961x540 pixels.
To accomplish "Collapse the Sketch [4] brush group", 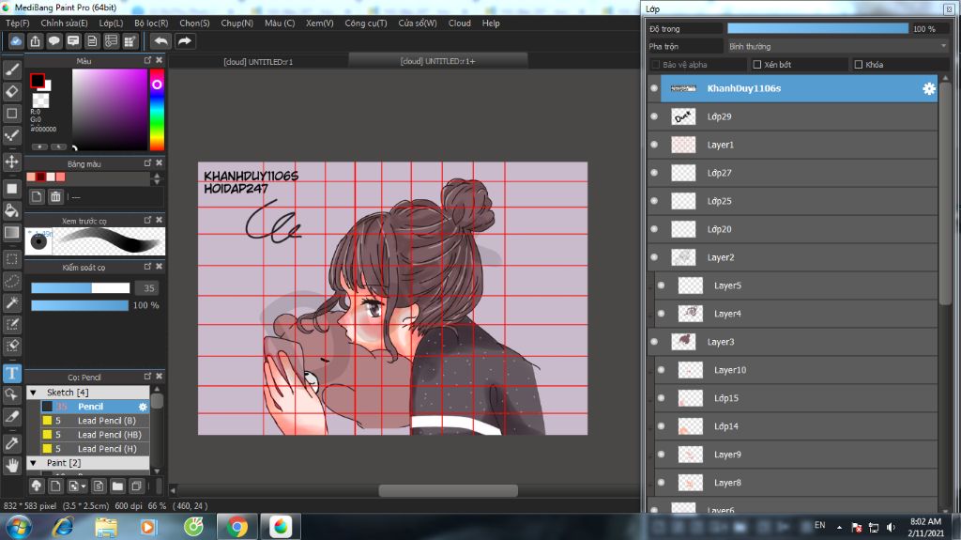I will point(33,393).
